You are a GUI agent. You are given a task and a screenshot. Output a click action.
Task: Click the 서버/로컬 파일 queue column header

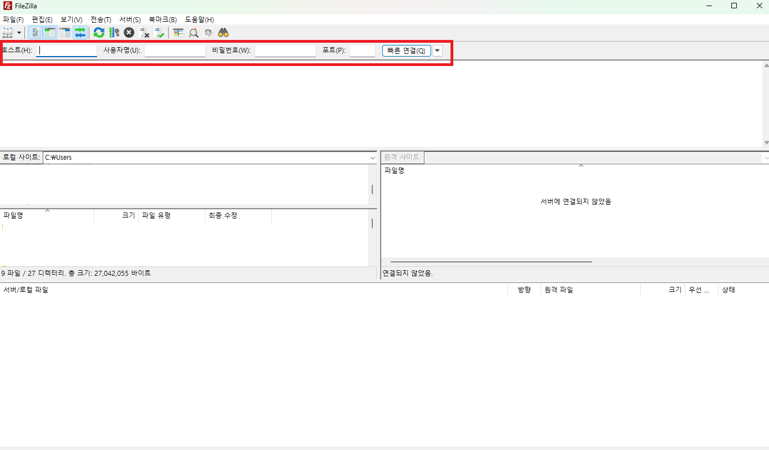pyautogui.click(x=254, y=290)
